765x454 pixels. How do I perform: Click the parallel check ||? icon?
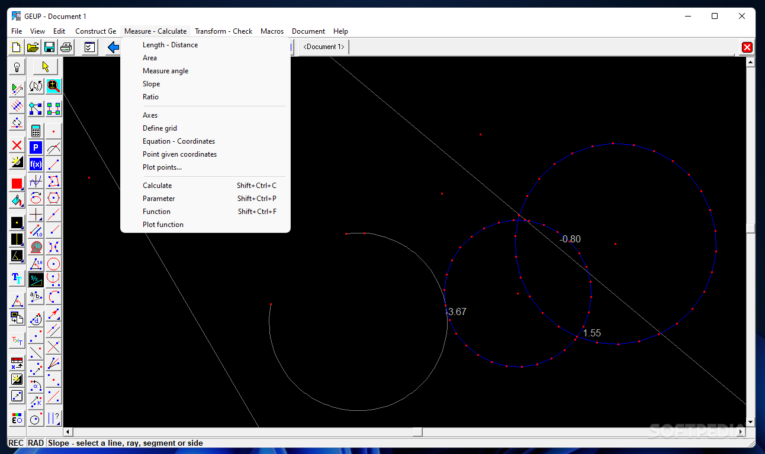tap(53, 418)
